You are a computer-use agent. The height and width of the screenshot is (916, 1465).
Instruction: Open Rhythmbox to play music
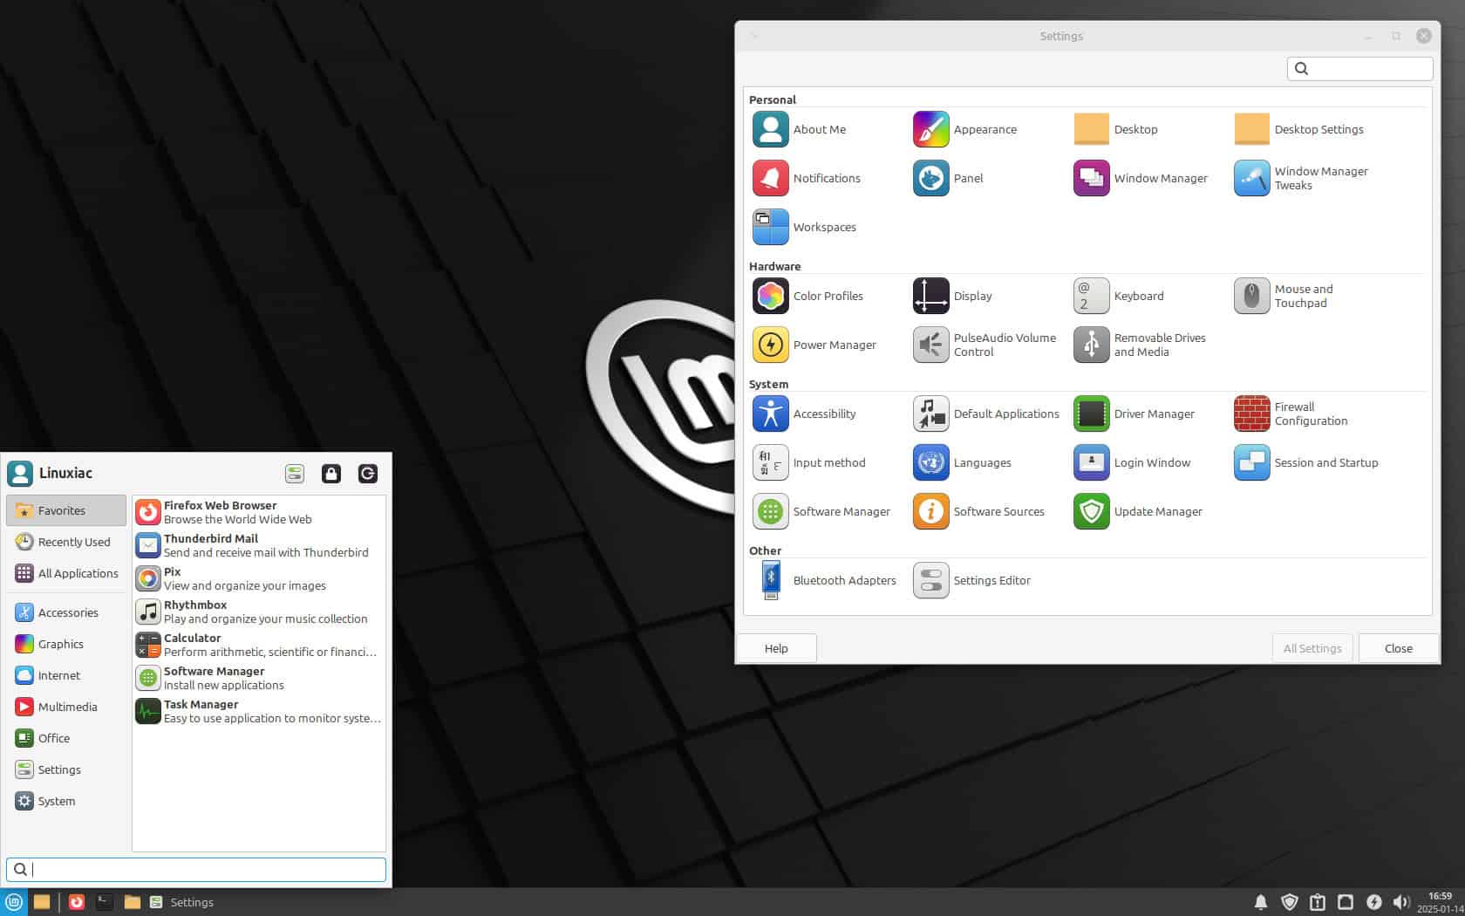pos(194,611)
